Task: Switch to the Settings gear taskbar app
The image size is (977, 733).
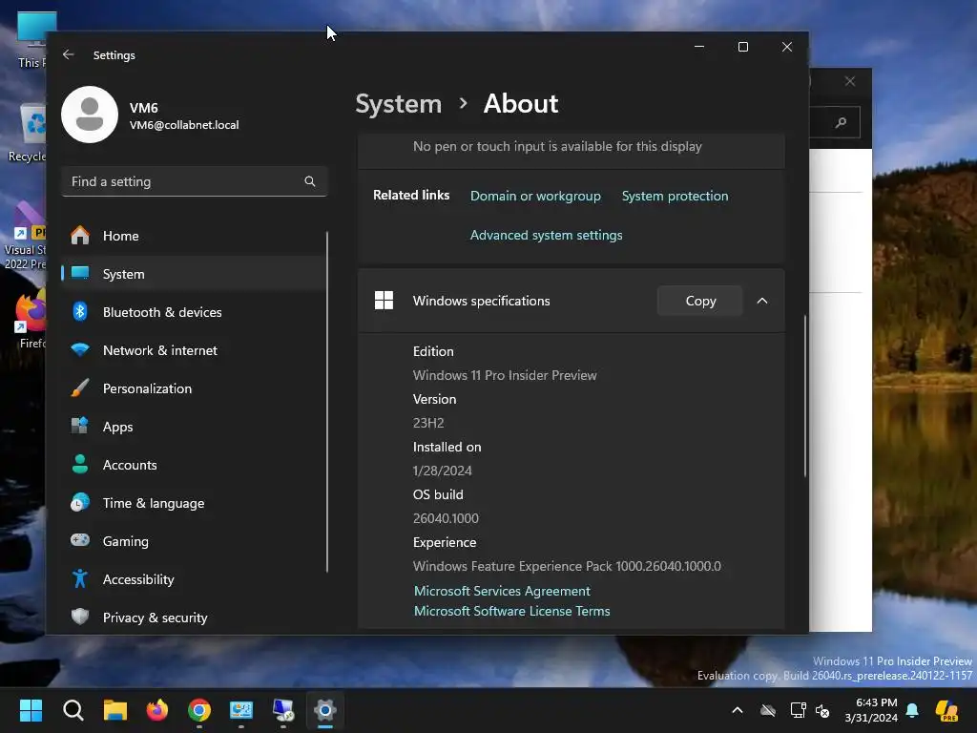Action: pyautogui.click(x=325, y=710)
